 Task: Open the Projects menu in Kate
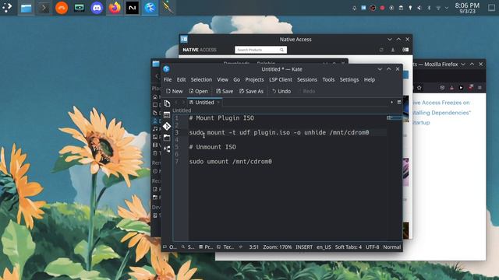(254, 79)
